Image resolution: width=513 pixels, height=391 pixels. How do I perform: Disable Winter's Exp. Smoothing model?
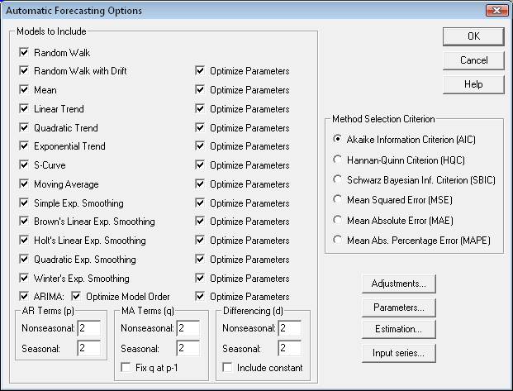point(25,279)
